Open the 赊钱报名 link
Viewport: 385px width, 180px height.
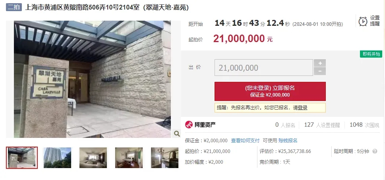(x=288, y=141)
